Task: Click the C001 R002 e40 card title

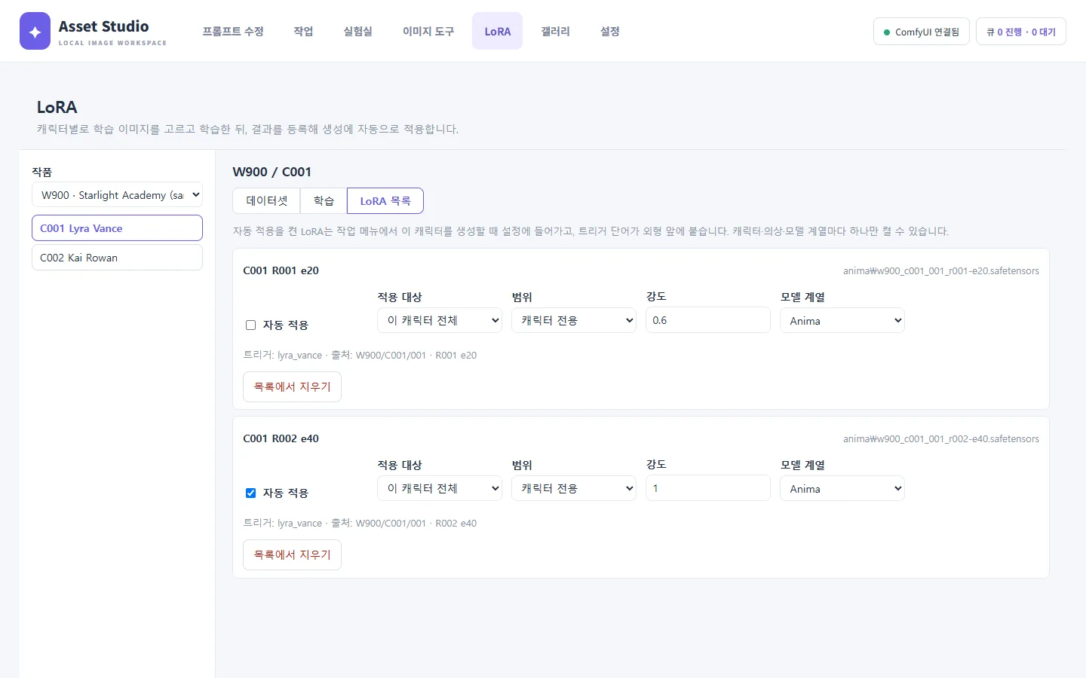Action: point(281,438)
